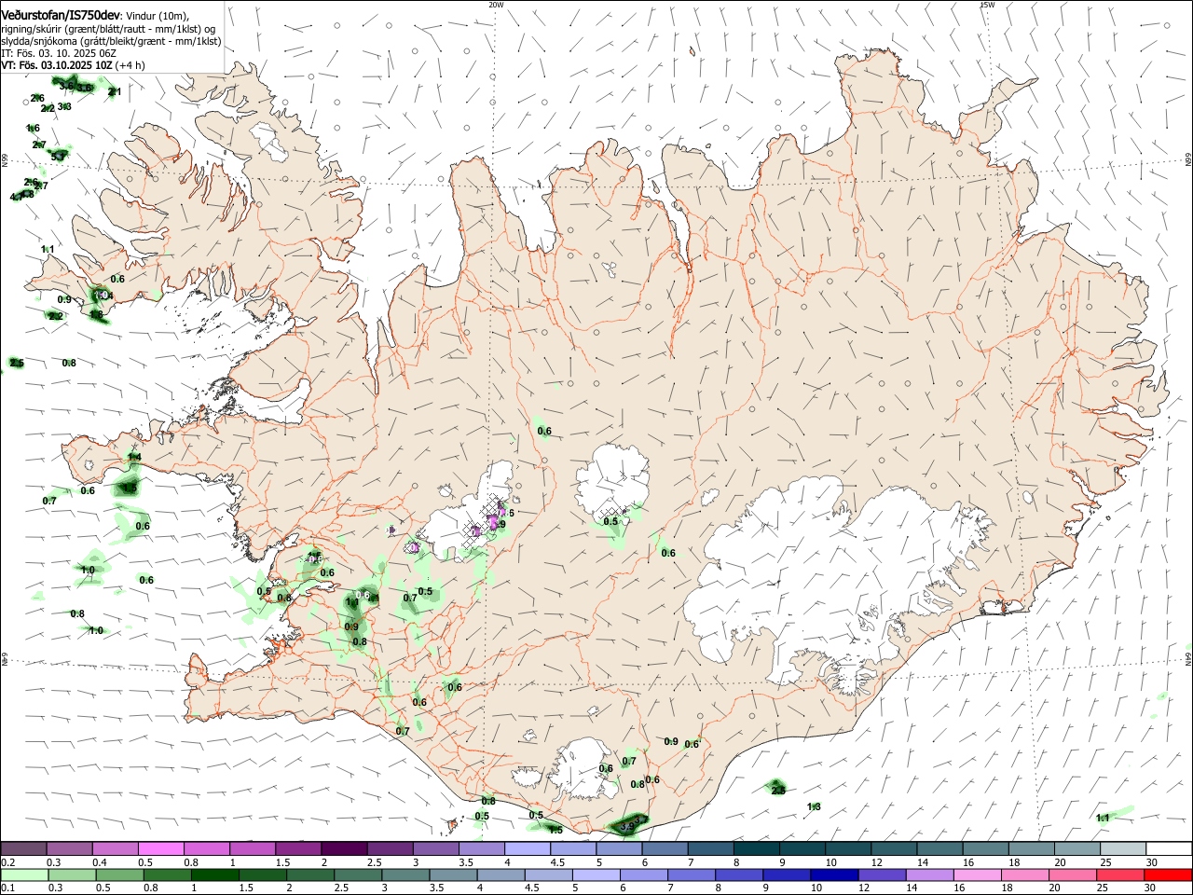
Task: Pick the bright pink snow swatch at 0.5
Action: [x=160, y=848]
